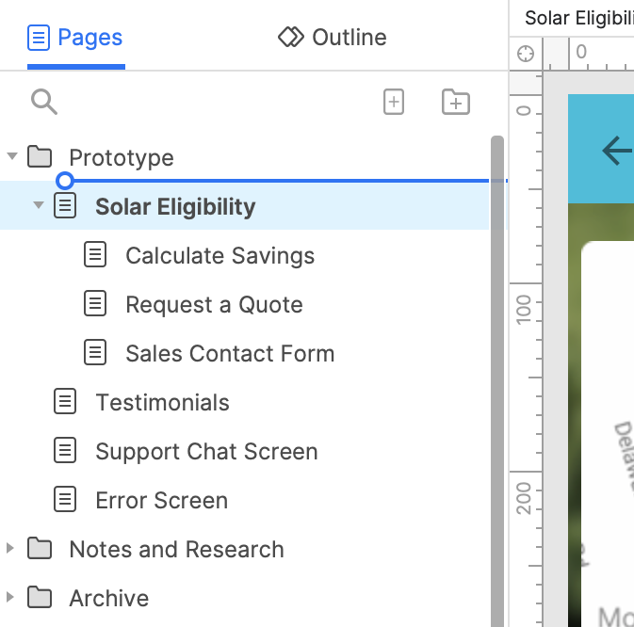Collapse the Prototype folder
634x627 pixels.
12,156
